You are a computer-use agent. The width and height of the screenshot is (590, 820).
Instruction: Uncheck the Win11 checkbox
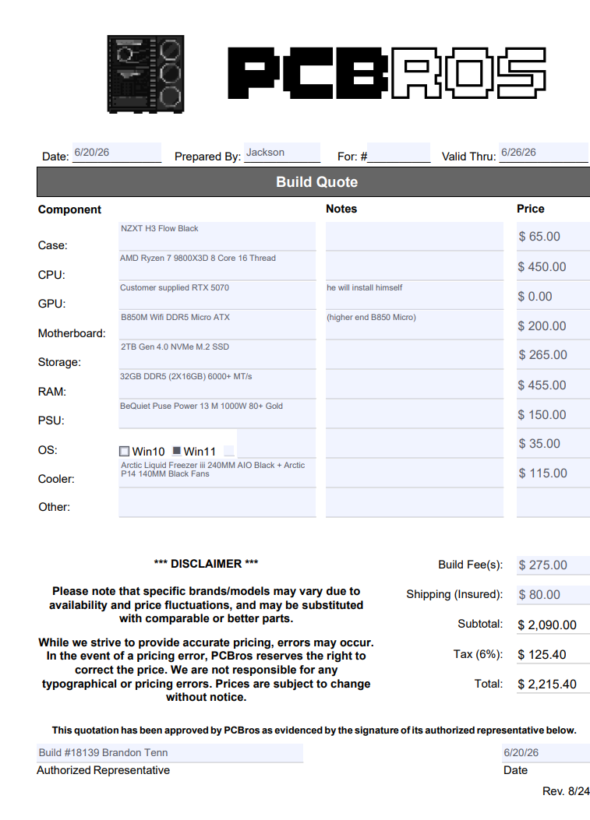tap(177, 451)
